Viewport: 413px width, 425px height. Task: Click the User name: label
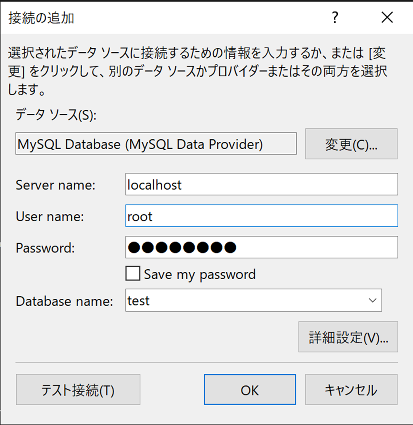tap(50, 216)
